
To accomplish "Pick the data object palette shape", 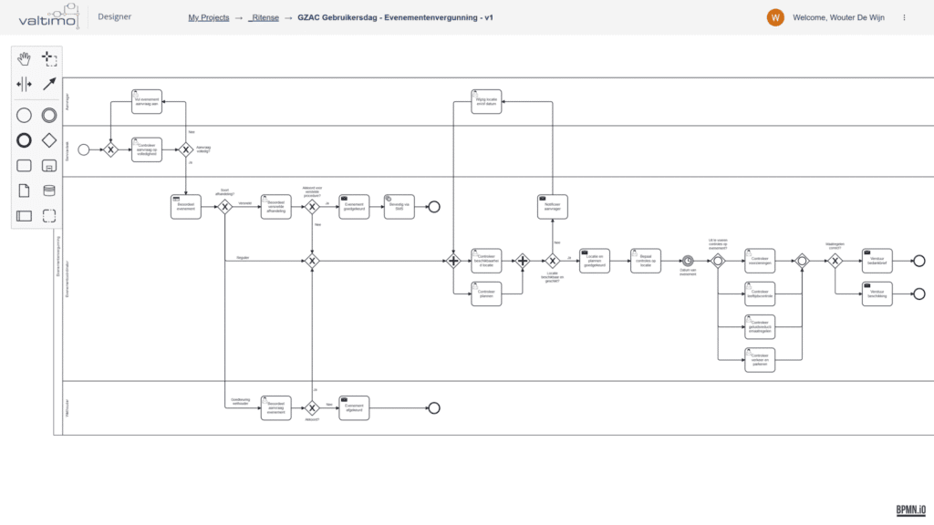I will [24, 190].
